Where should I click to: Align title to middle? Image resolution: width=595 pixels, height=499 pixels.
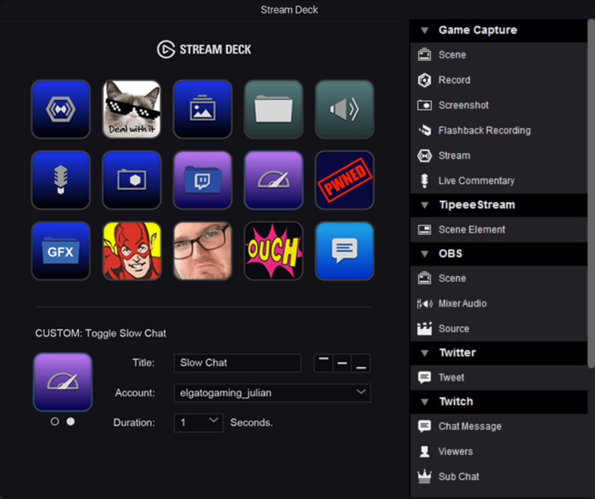tap(342, 363)
